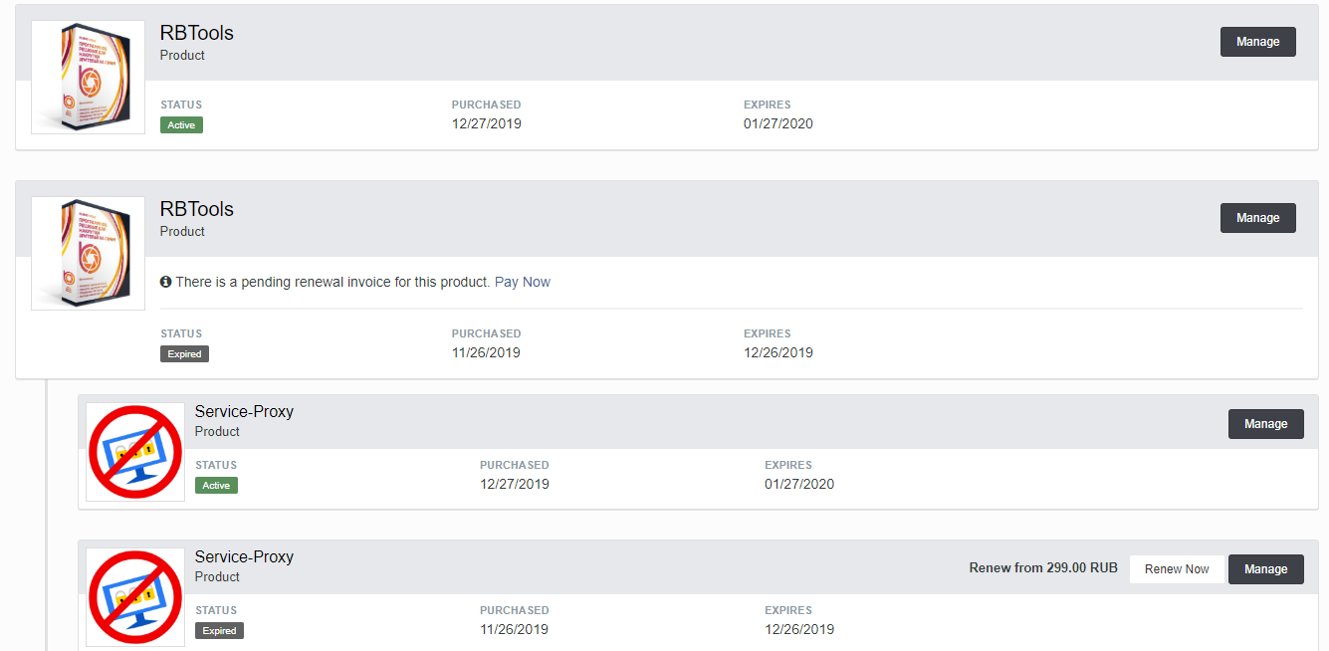Click the Expired badge on the bottom Service-Proxy
The width and height of the screenshot is (1329, 651).
tap(219, 631)
